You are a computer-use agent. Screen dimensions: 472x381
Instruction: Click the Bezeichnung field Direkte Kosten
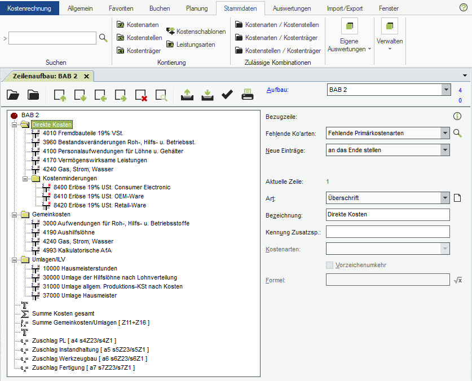coord(388,215)
